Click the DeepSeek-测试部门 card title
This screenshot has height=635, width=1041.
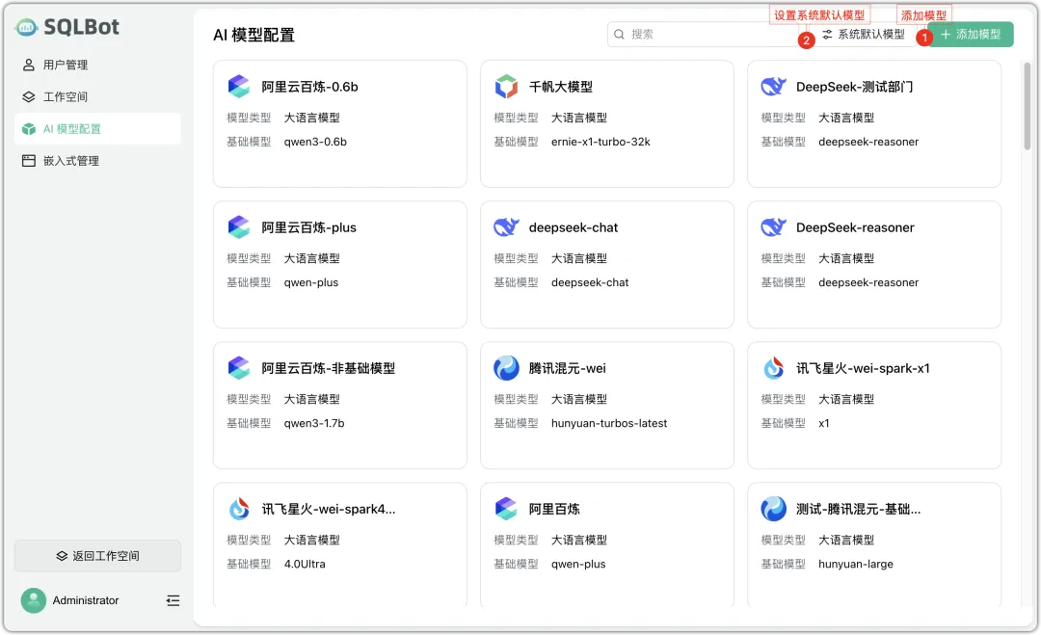854,87
